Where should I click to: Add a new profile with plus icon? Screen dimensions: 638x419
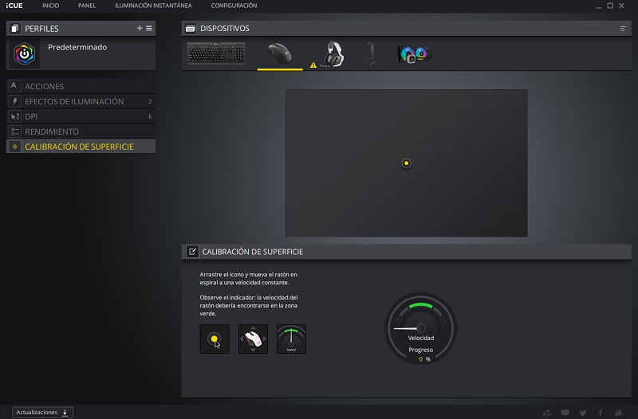[x=140, y=28]
